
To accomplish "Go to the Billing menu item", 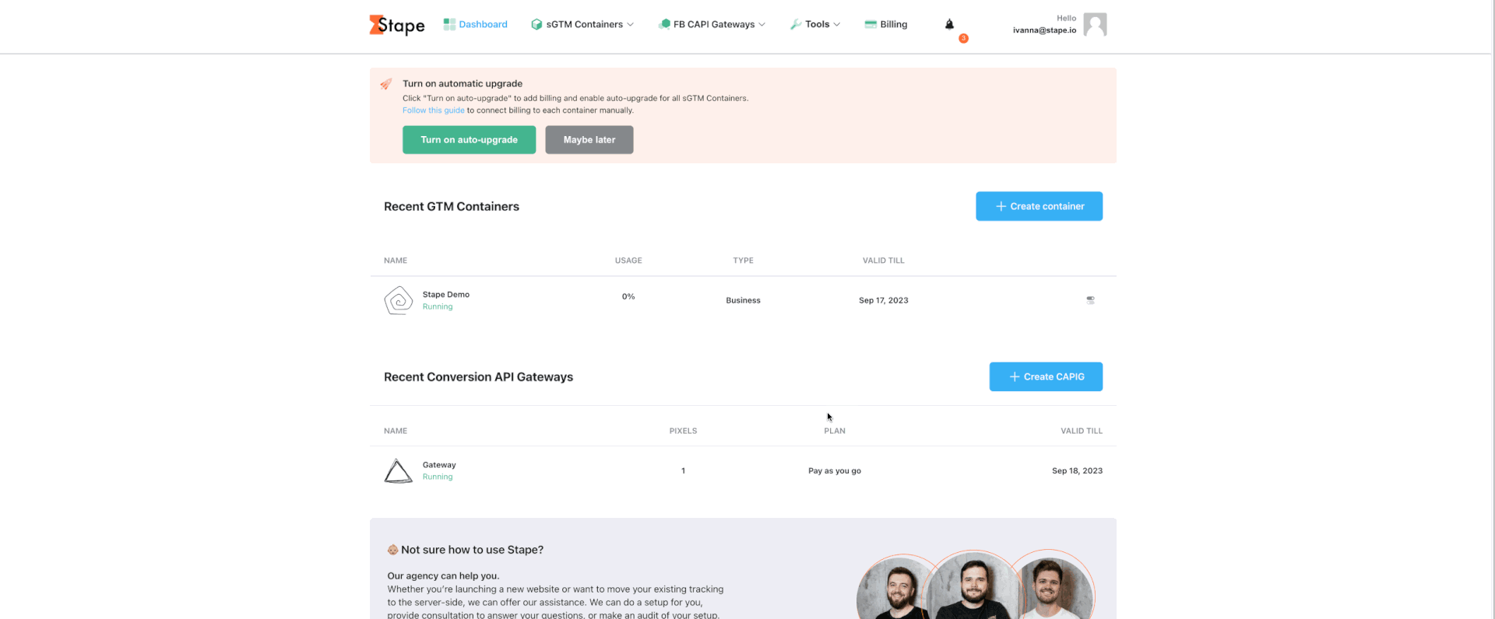I will click(886, 24).
